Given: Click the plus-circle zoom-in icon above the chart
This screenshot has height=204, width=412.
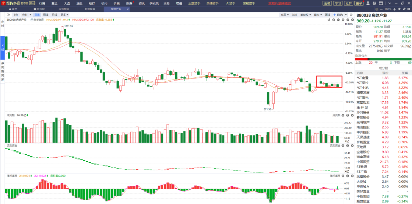Looking at the screenshot, I should (x=334, y=20).
